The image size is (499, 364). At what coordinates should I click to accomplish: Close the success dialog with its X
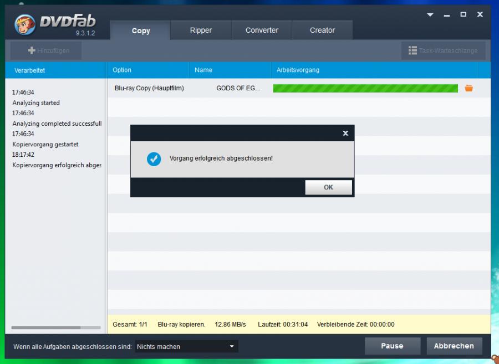pos(345,133)
